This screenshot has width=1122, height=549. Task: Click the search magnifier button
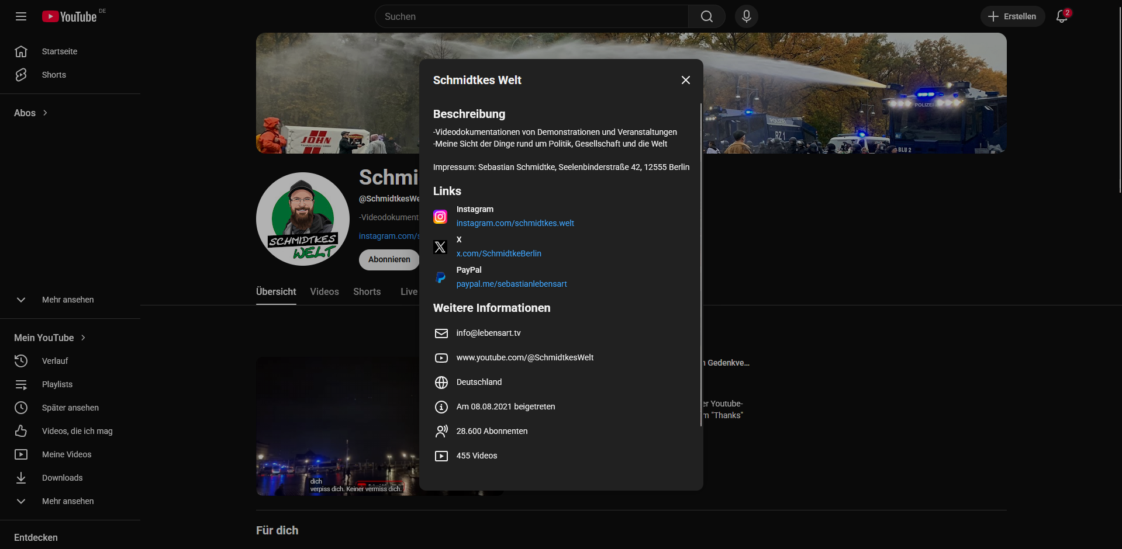[706, 16]
